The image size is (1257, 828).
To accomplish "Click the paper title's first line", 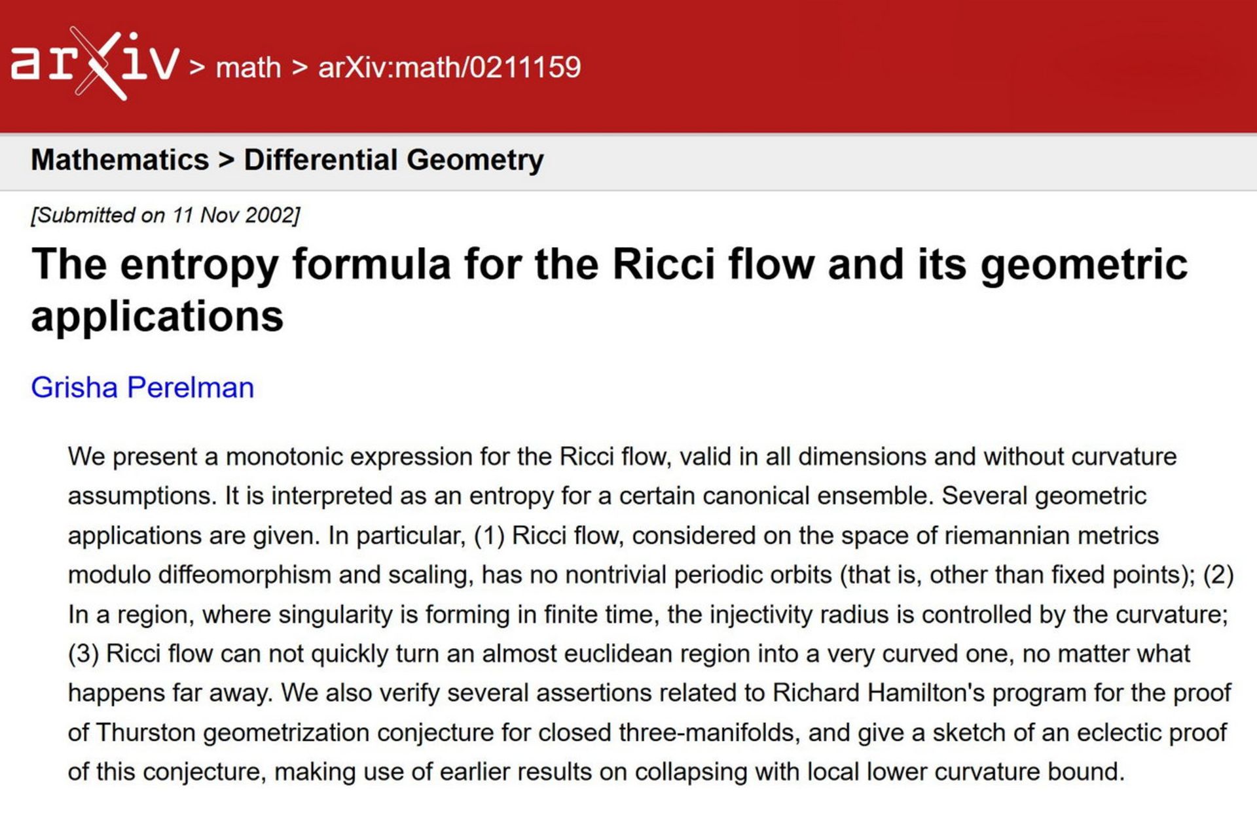I will coord(609,264).
